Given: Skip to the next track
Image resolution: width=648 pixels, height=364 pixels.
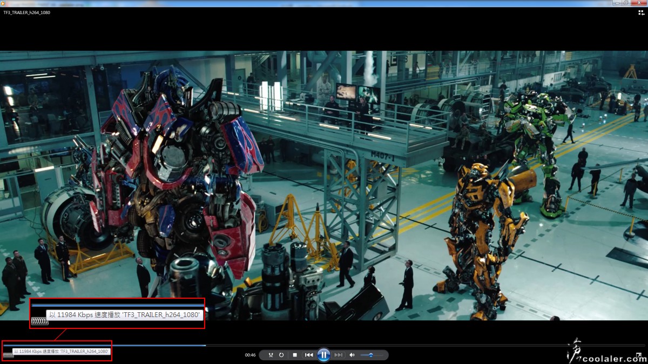Looking at the screenshot, I should [339, 355].
